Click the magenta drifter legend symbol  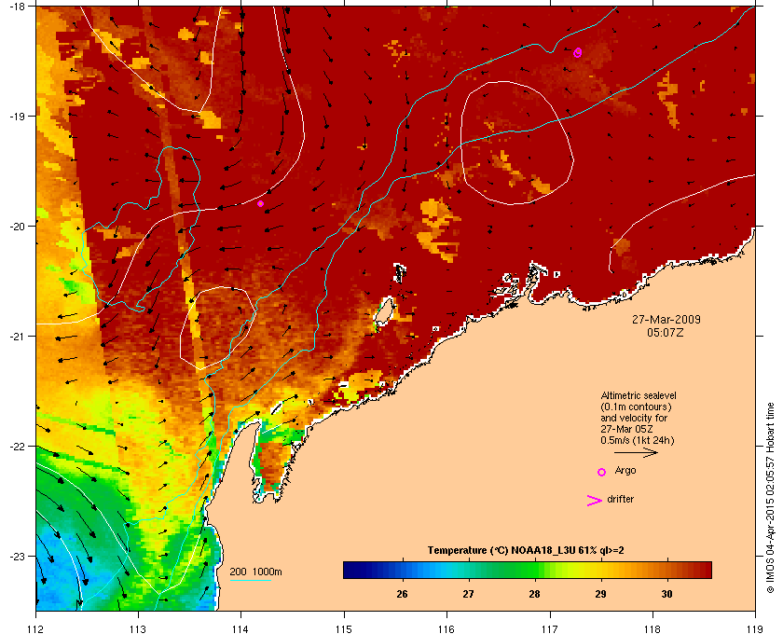point(594,501)
